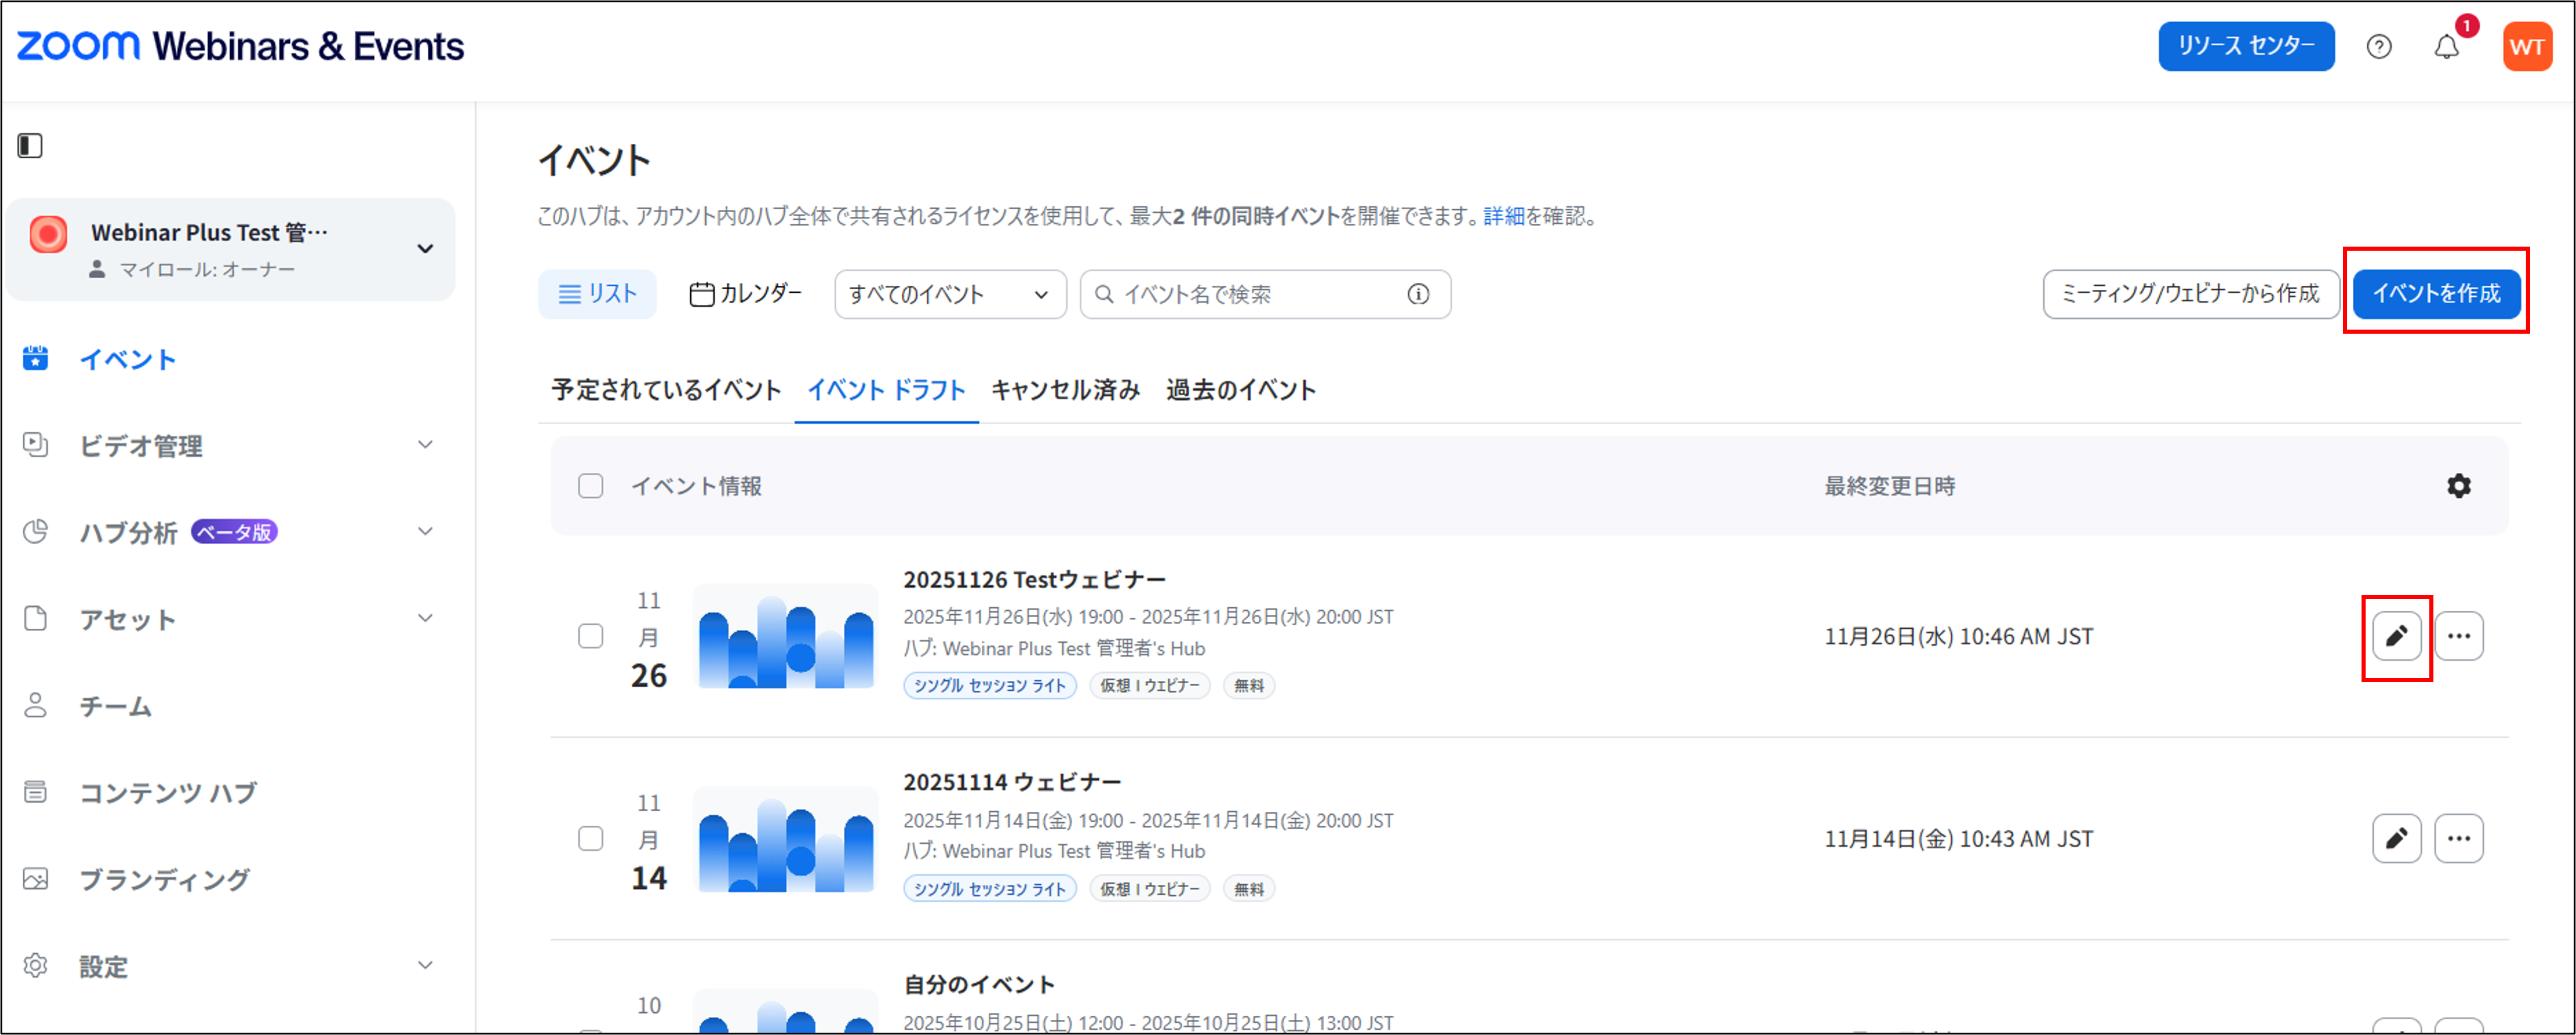
Task: Click the ベータ版 badge
Action: click(234, 532)
